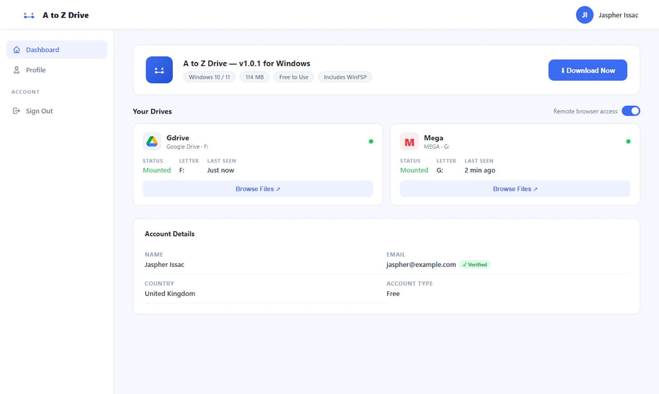Click the Sign Out arrow icon
This screenshot has width=659, height=394.
click(16, 111)
